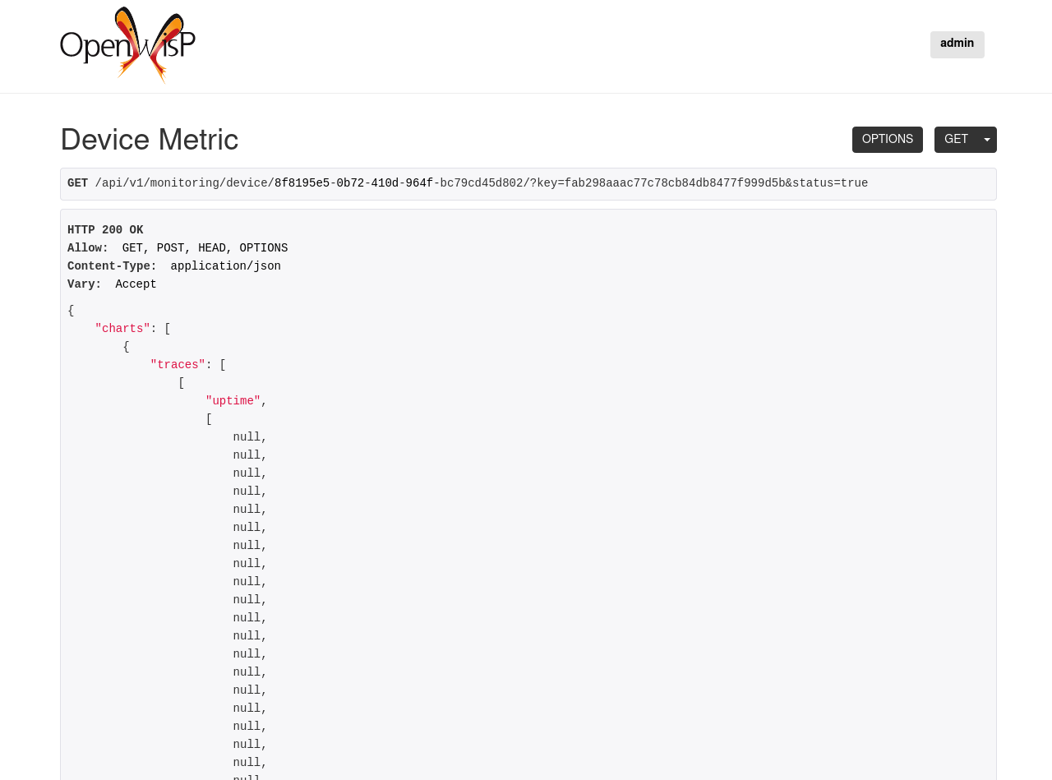Select the GET method label in the request bar
This screenshot has width=1052, height=780.
click(77, 182)
